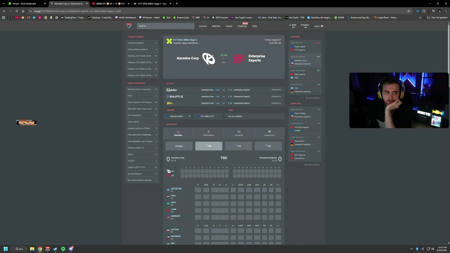Select map 1 TBD button
The width and height of the screenshot is (450, 253).
(x=209, y=146)
